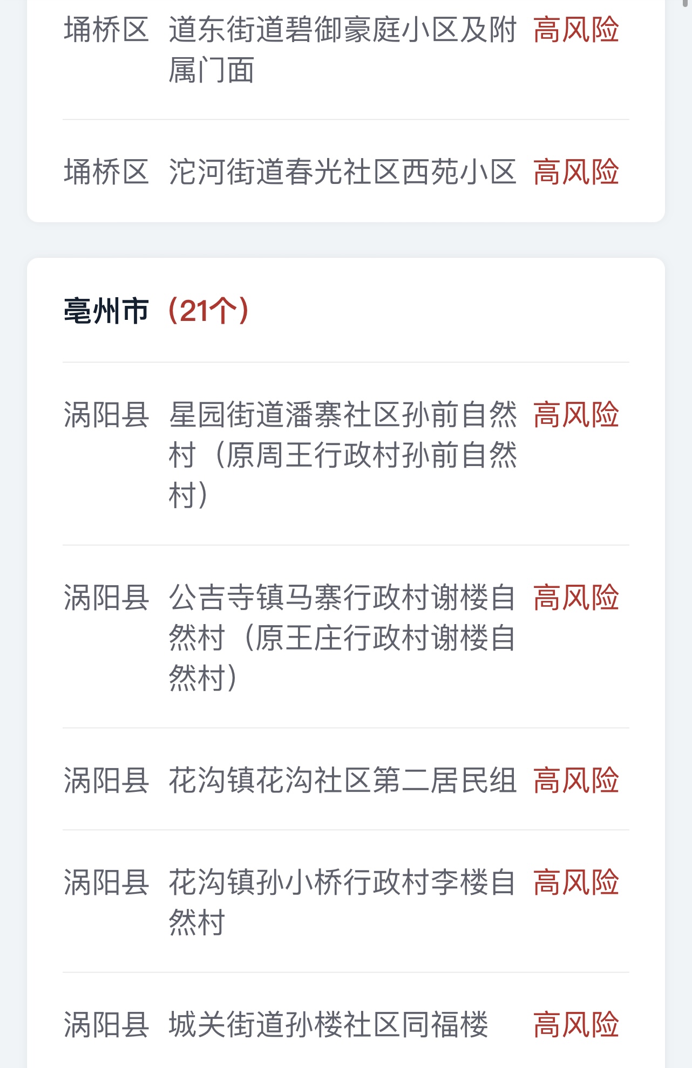This screenshot has width=692, height=1068.
Task: Select 涡阳县 label of the 城关街道 row
Action: coord(106,1024)
